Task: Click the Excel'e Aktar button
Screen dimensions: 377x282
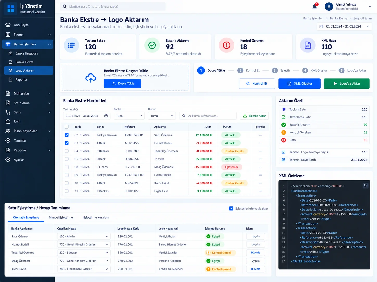Action: point(254,116)
